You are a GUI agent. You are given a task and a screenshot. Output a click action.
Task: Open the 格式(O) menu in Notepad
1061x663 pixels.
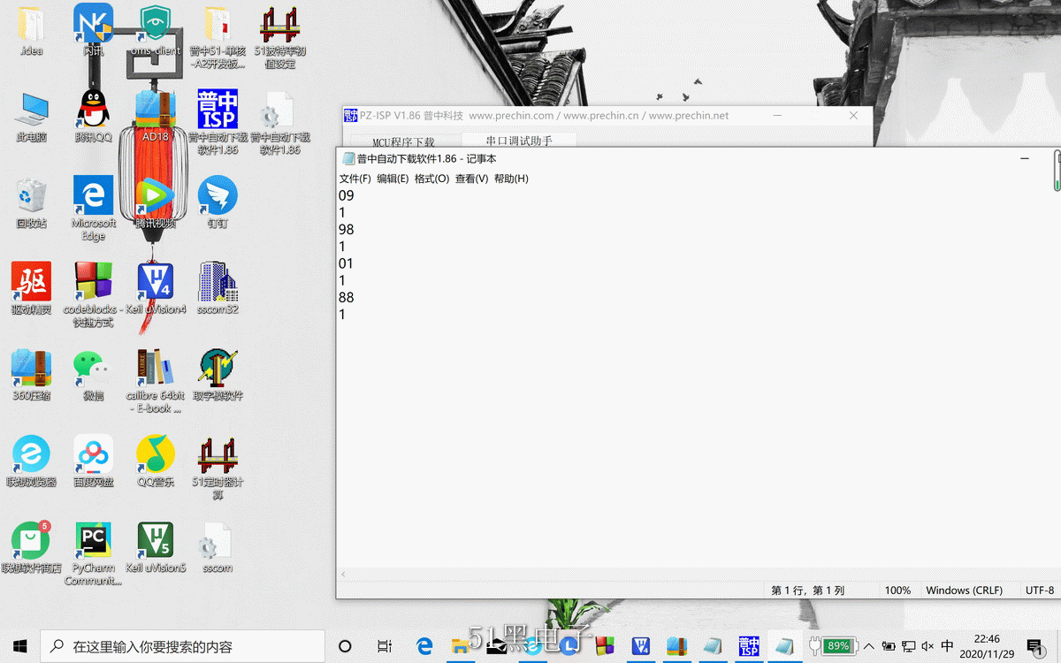[x=431, y=179]
